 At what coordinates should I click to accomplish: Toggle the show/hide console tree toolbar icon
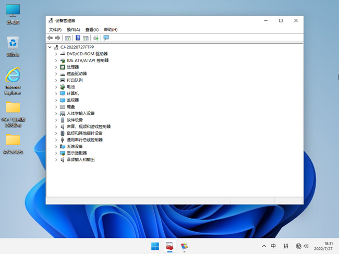click(68, 38)
